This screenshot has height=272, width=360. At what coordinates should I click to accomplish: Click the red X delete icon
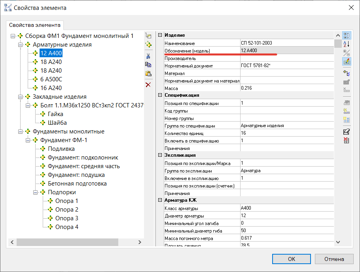pos(148,84)
